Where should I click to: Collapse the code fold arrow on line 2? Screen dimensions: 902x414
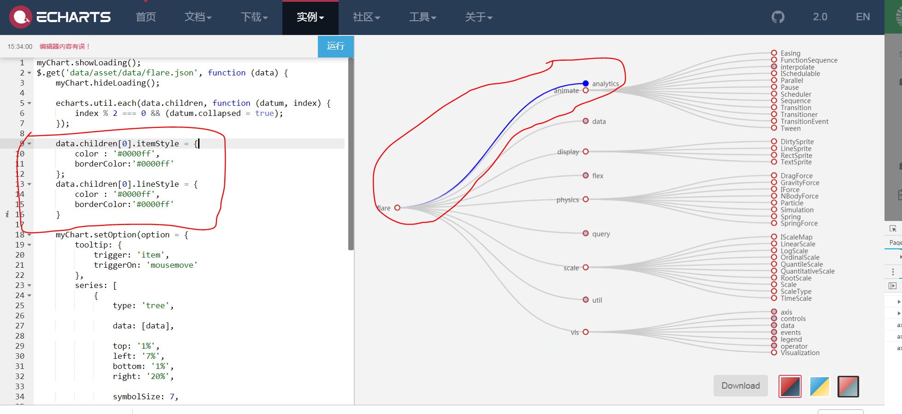pyautogui.click(x=29, y=73)
